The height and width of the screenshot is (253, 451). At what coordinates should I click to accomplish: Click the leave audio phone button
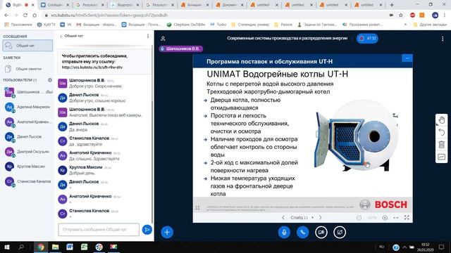tap(302, 232)
